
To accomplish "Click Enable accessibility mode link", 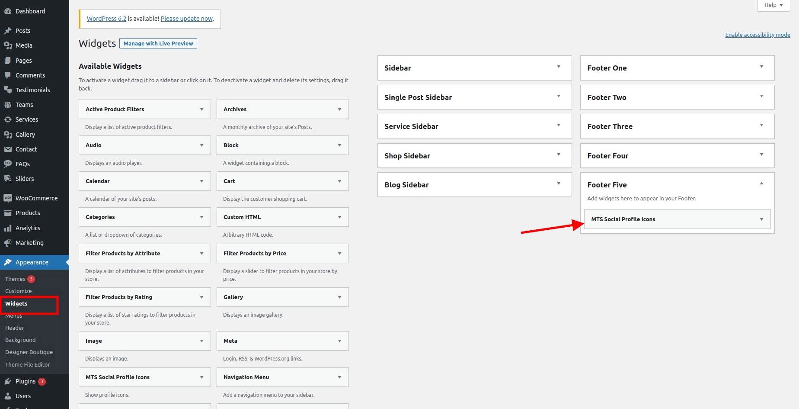I will [757, 35].
